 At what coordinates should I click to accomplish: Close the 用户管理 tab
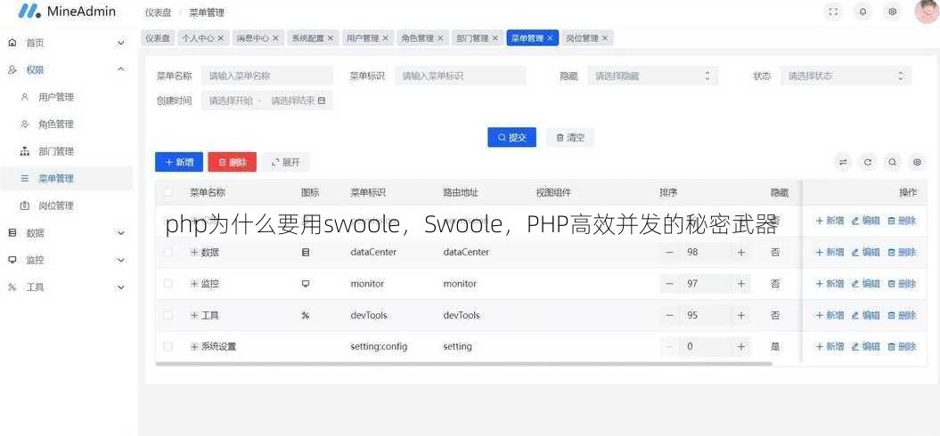pyautogui.click(x=385, y=37)
